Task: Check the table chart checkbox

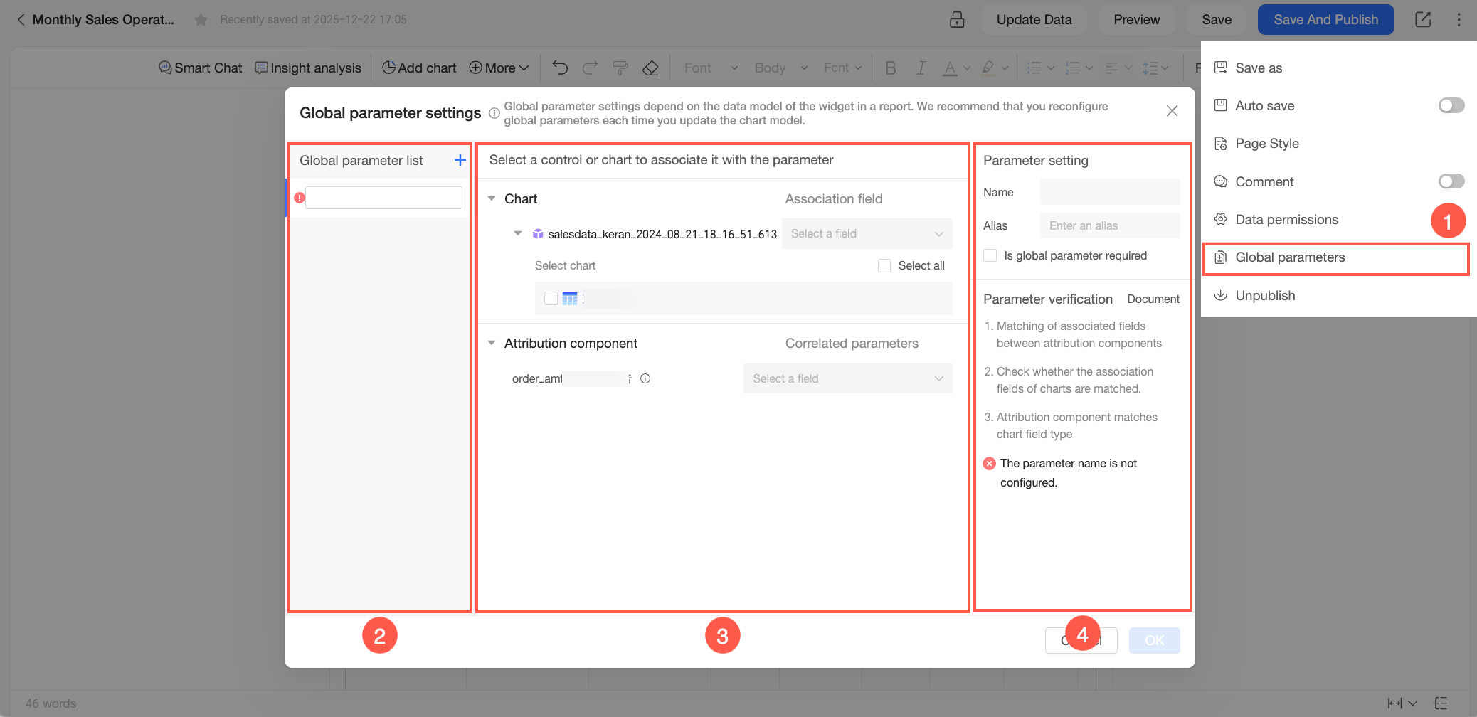Action: [551, 298]
